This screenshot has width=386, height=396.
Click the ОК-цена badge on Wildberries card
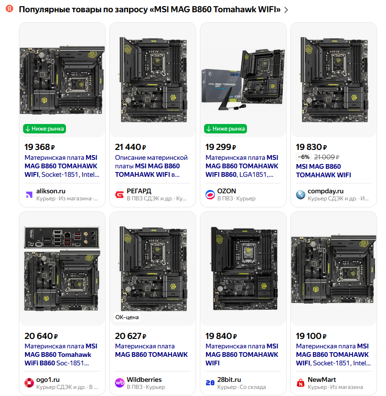[x=127, y=317]
